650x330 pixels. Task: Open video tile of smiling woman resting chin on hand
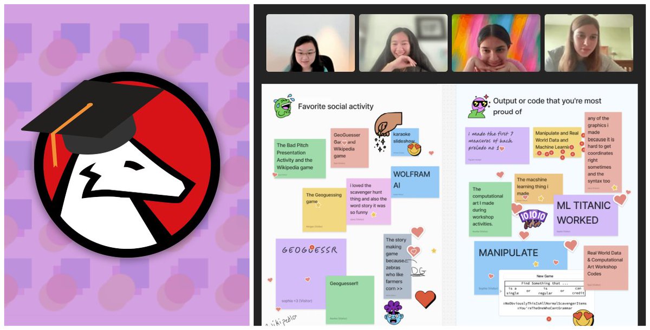click(x=403, y=43)
